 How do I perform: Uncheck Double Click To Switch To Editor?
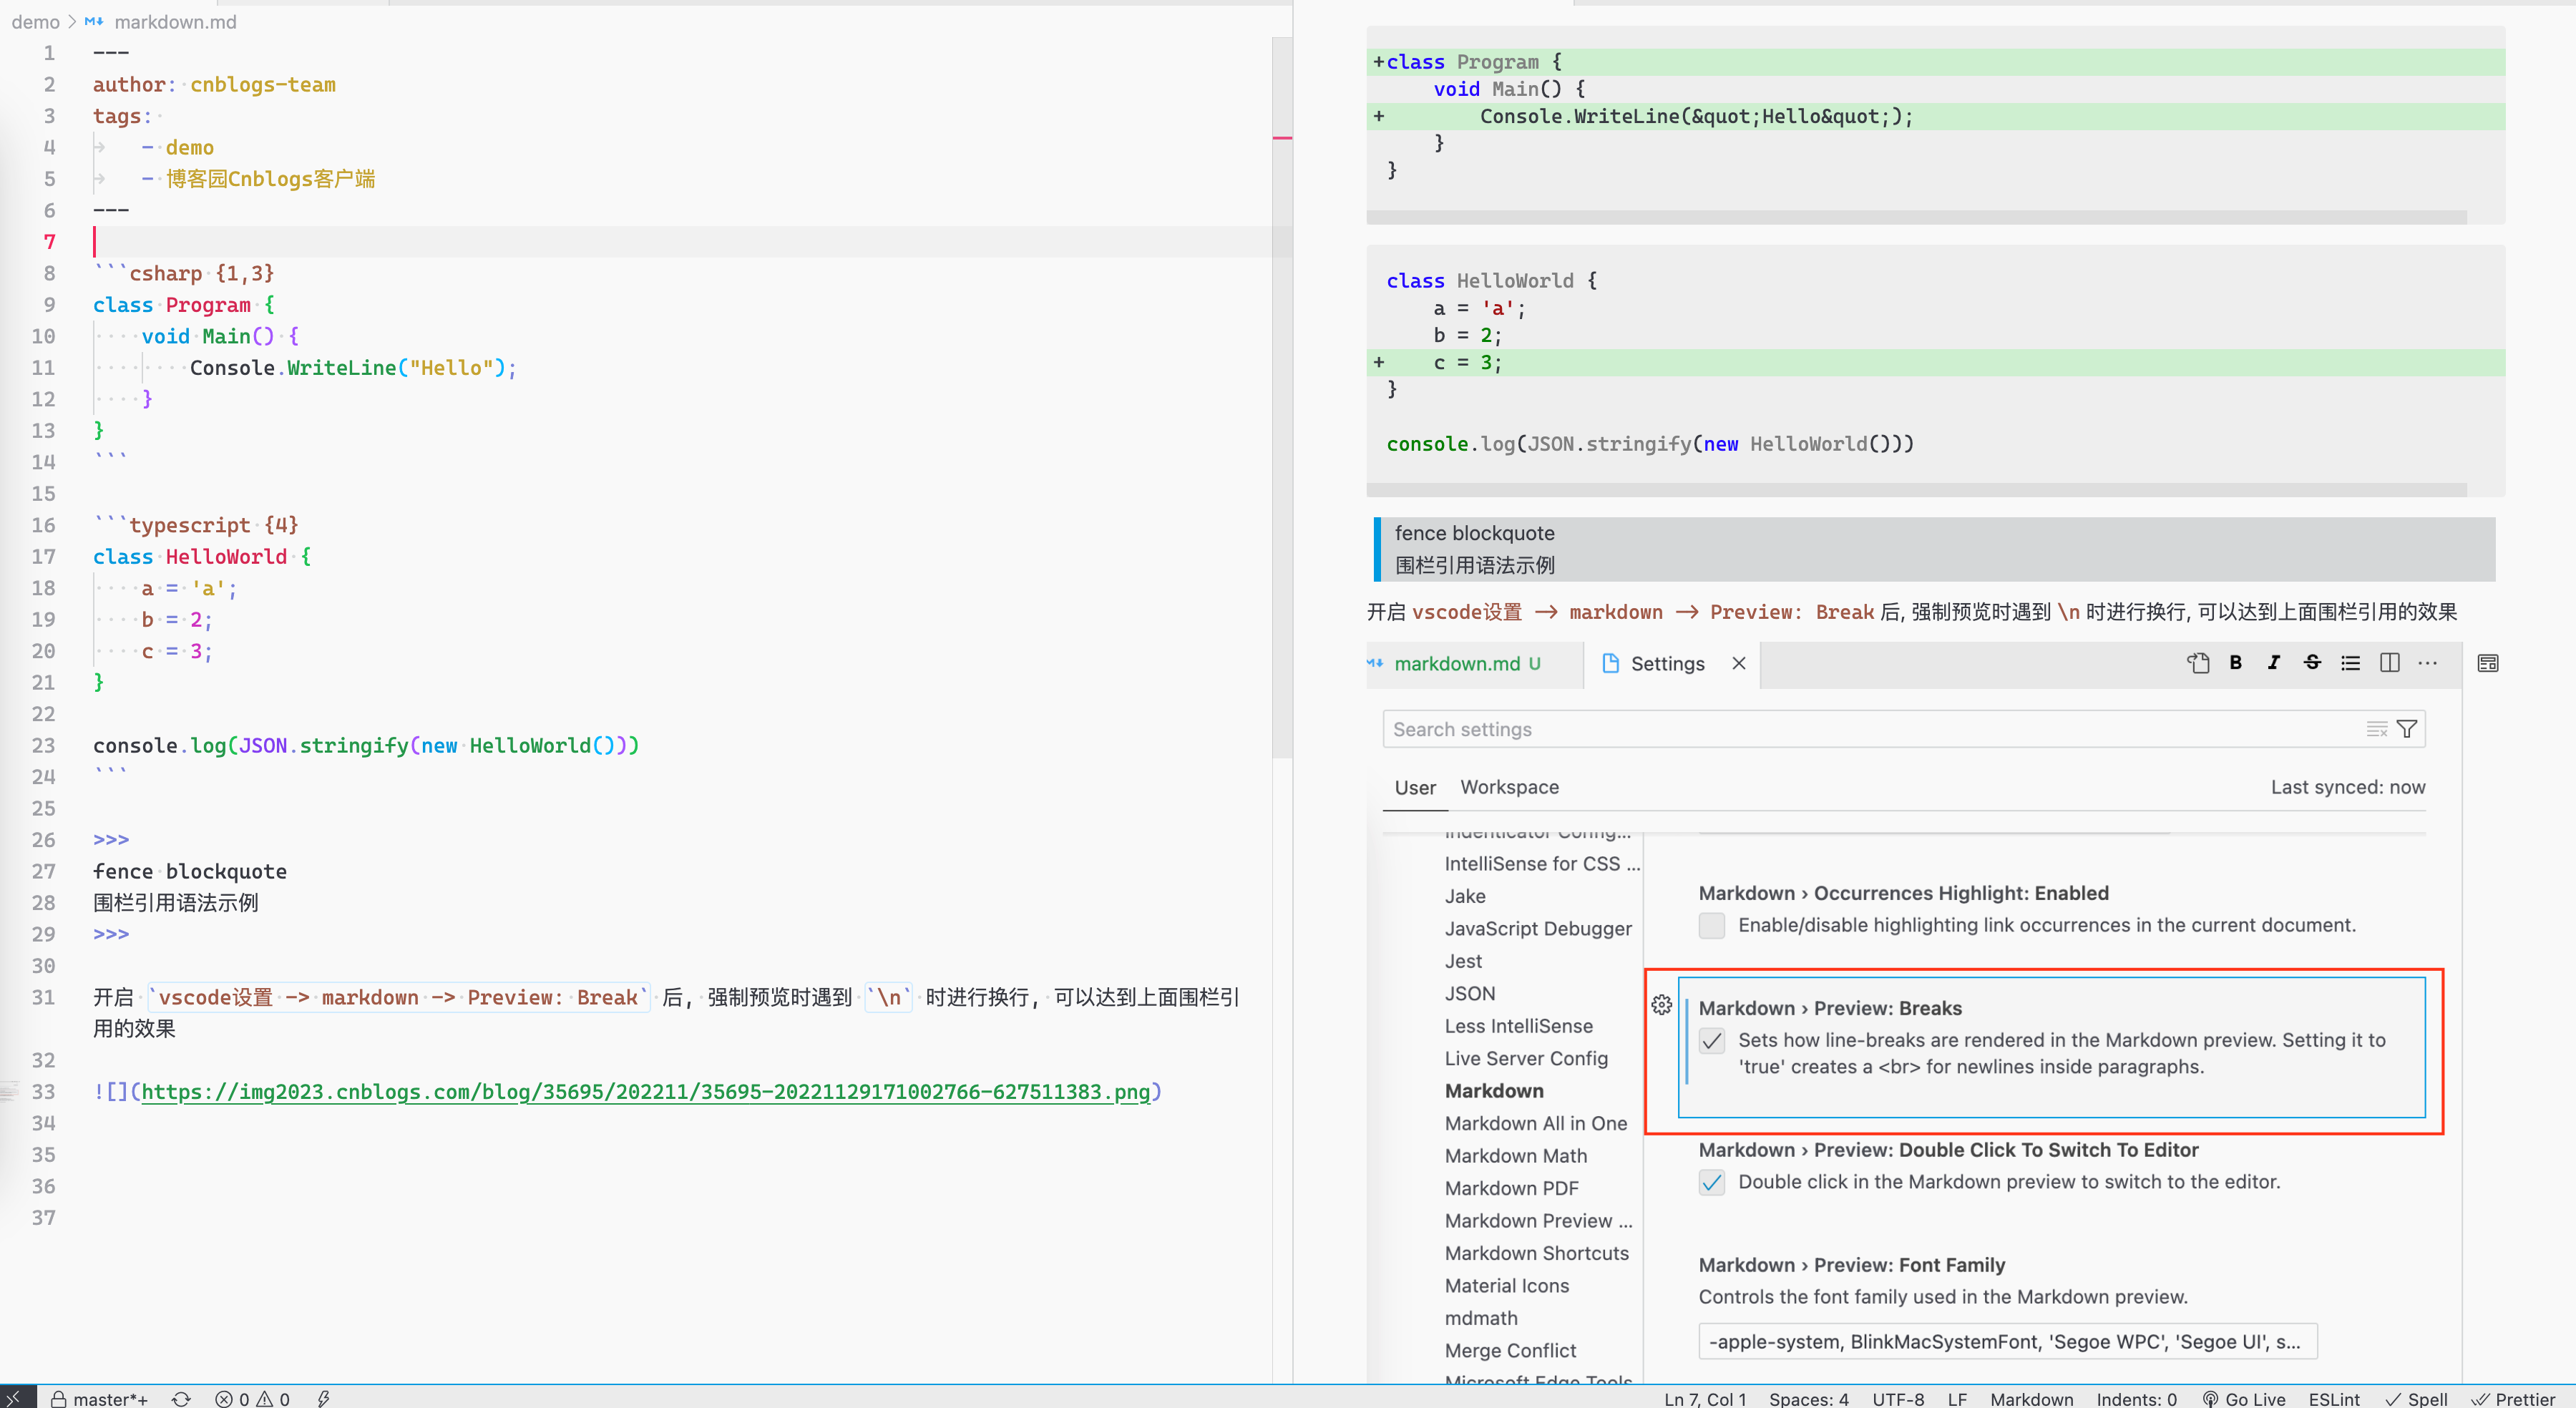(x=1712, y=1182)
